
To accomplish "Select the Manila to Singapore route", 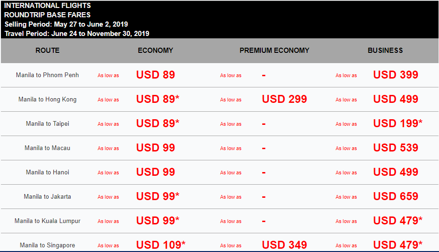I will click(47, 245).
